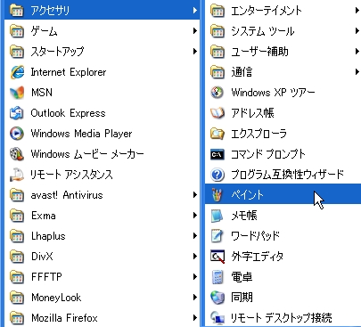Screen dimensions: 361x327
Task: Expand the DivX submenu arrow
Action: [195, 257]
